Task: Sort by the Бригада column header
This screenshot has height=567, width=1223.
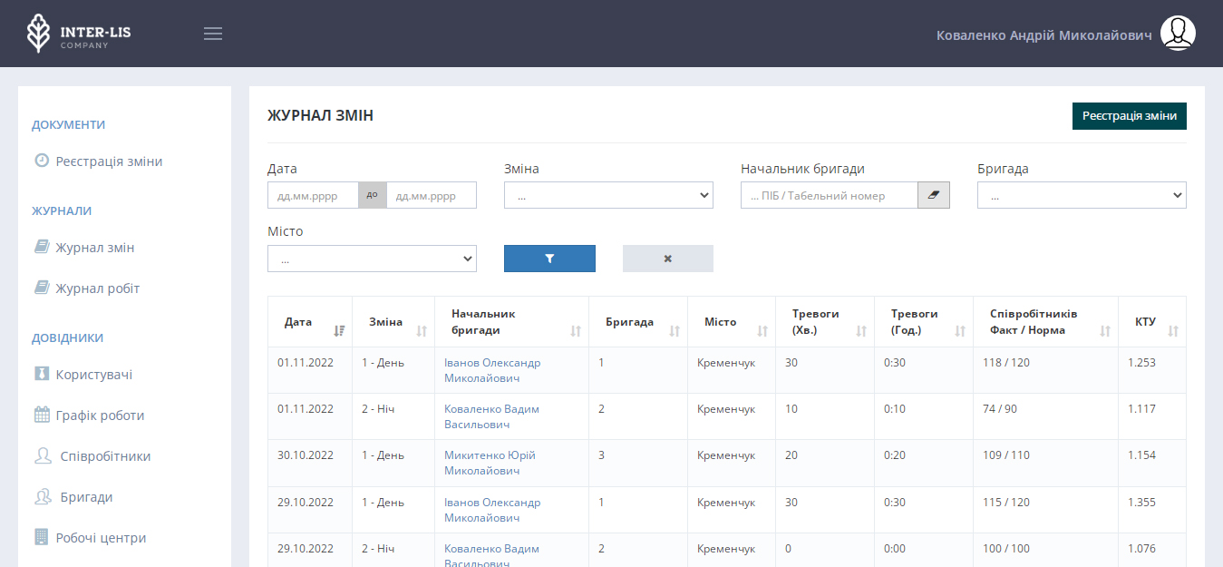Action: 629,322
